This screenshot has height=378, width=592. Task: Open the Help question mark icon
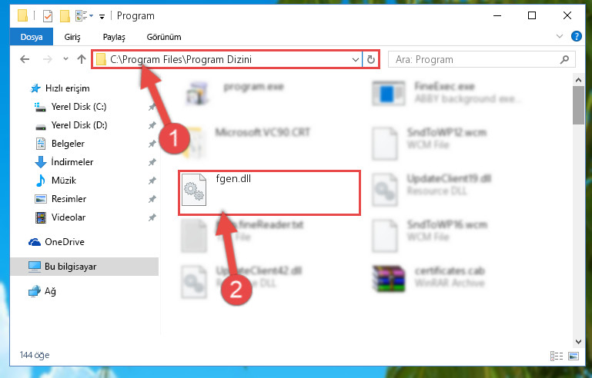tap(576, 37)
